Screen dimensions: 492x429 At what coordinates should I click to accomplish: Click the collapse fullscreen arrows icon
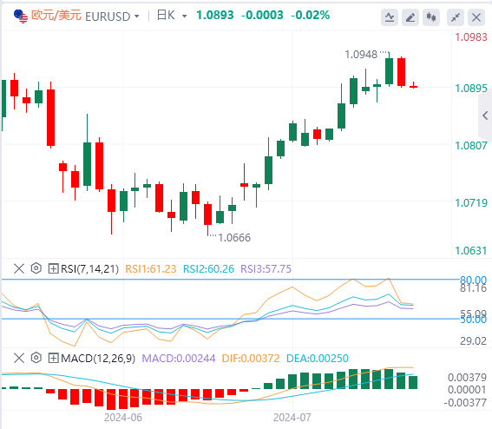pyautogui.click(x=456, y=17)
